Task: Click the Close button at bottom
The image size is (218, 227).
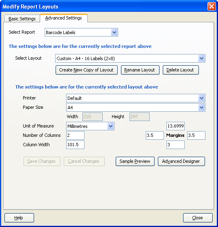Action: [x=198, y=218]
